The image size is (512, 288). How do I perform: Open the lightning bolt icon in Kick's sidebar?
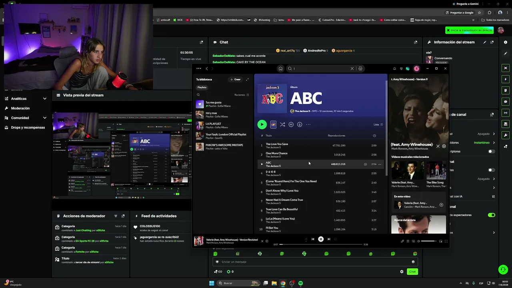tap(506, 79)
